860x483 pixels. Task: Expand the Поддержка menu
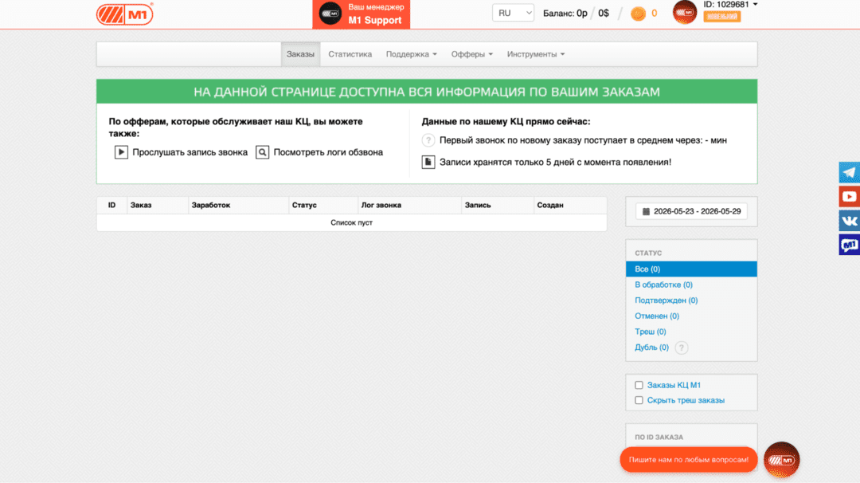click(x=412, y=54)
